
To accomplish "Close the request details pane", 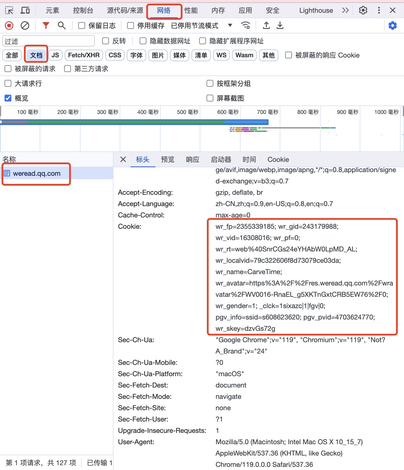I will [x=123, y=159].
